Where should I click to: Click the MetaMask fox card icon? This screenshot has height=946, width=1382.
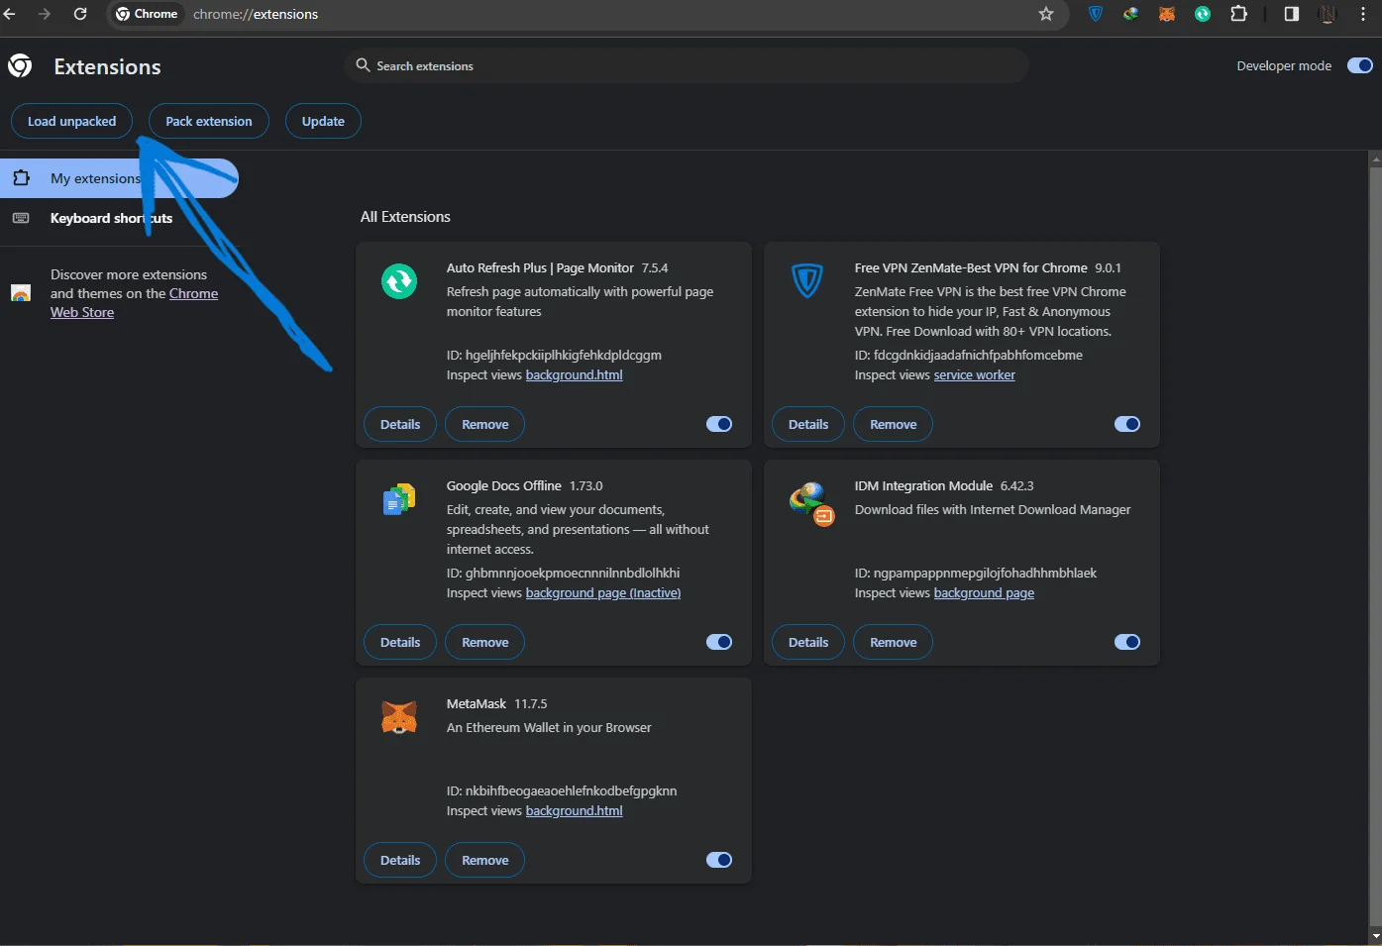tap(399, 717)
